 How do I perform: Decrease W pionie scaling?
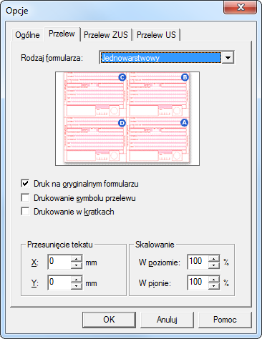[214, 286]
